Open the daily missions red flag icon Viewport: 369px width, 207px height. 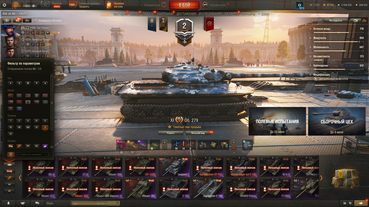[209, 24]
